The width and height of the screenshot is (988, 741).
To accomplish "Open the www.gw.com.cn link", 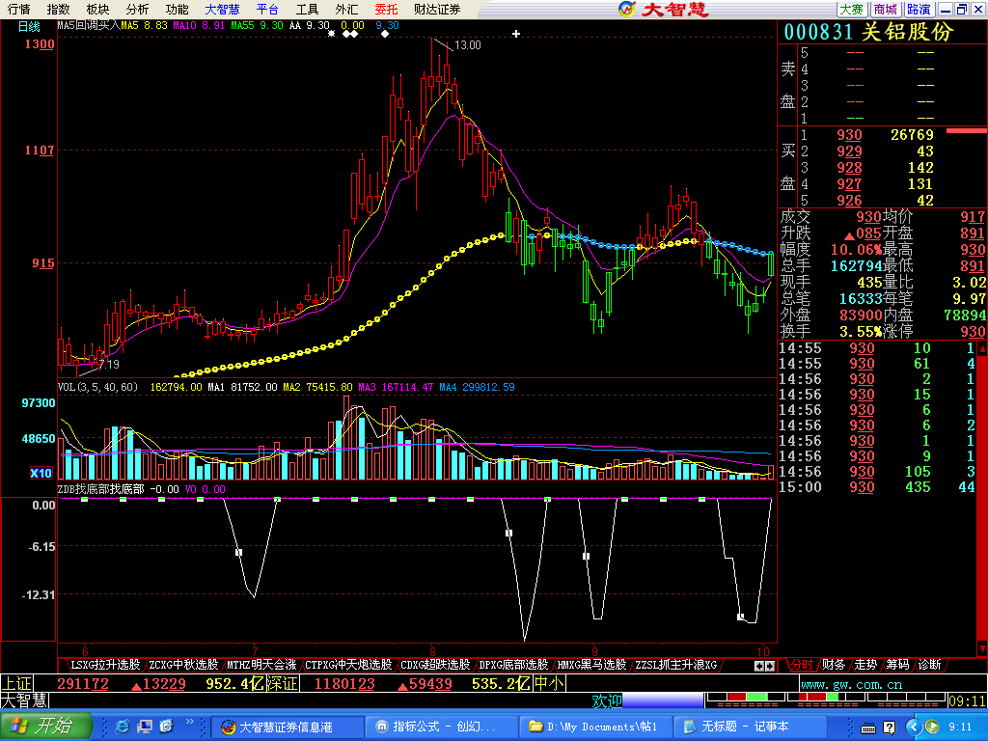I will (851, 684).
